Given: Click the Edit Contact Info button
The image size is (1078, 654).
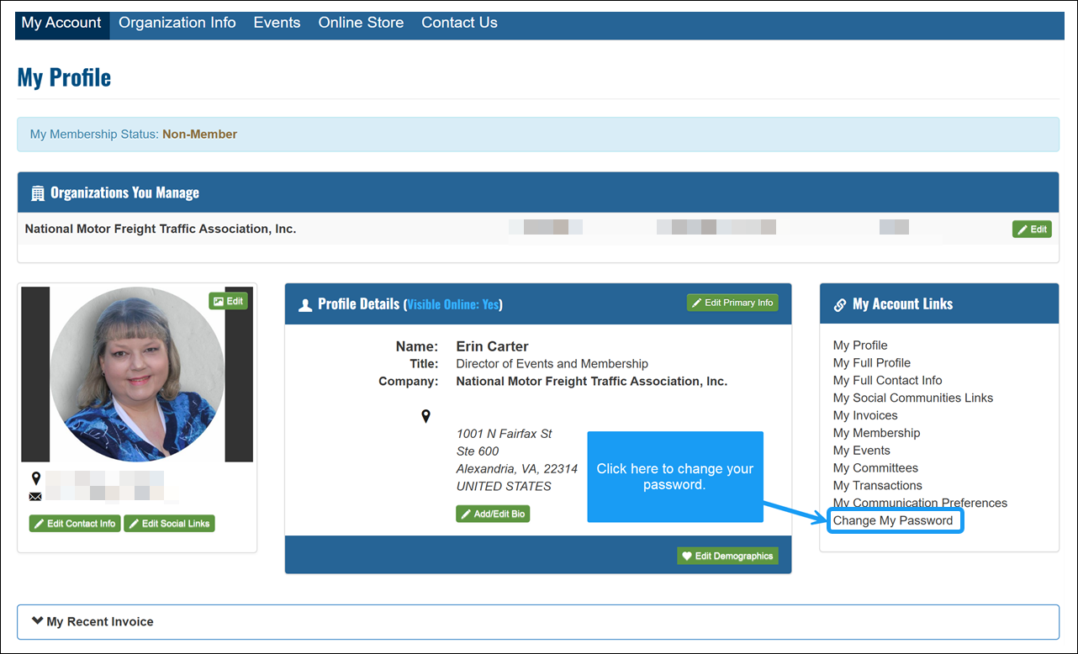Looking at the screenshot, I should coord(75,524).
